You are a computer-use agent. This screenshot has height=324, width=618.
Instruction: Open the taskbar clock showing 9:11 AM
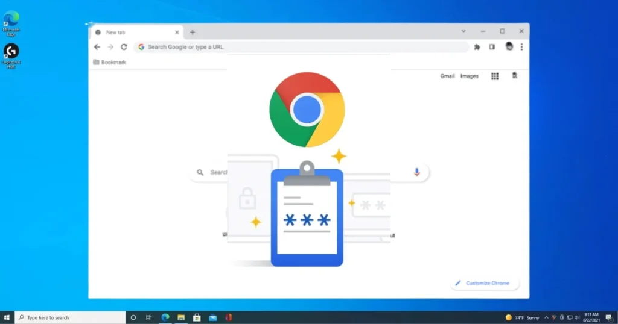591,317
